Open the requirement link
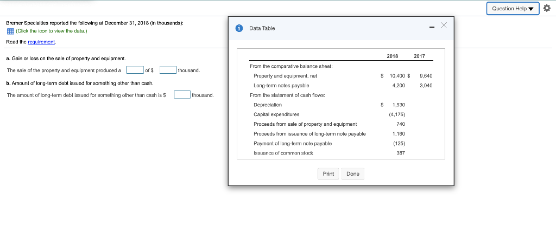This screenshot has width=556, height=225. click(x=41, y=42)
